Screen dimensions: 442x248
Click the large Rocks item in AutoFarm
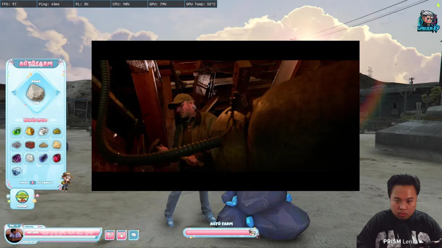point(36,93)
